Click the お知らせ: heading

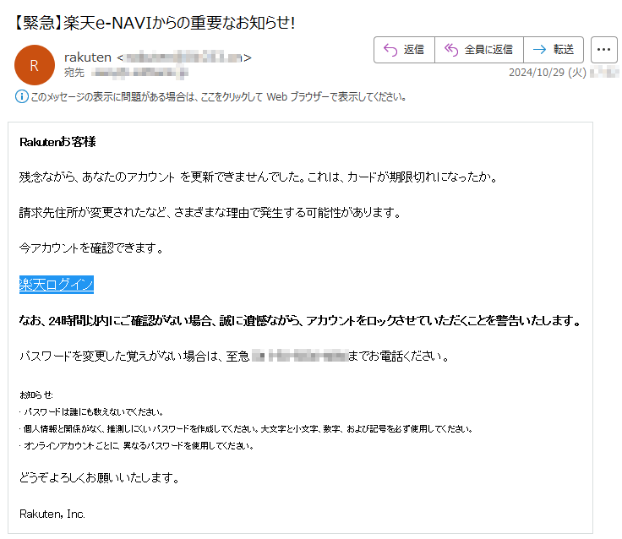[36, 395]
